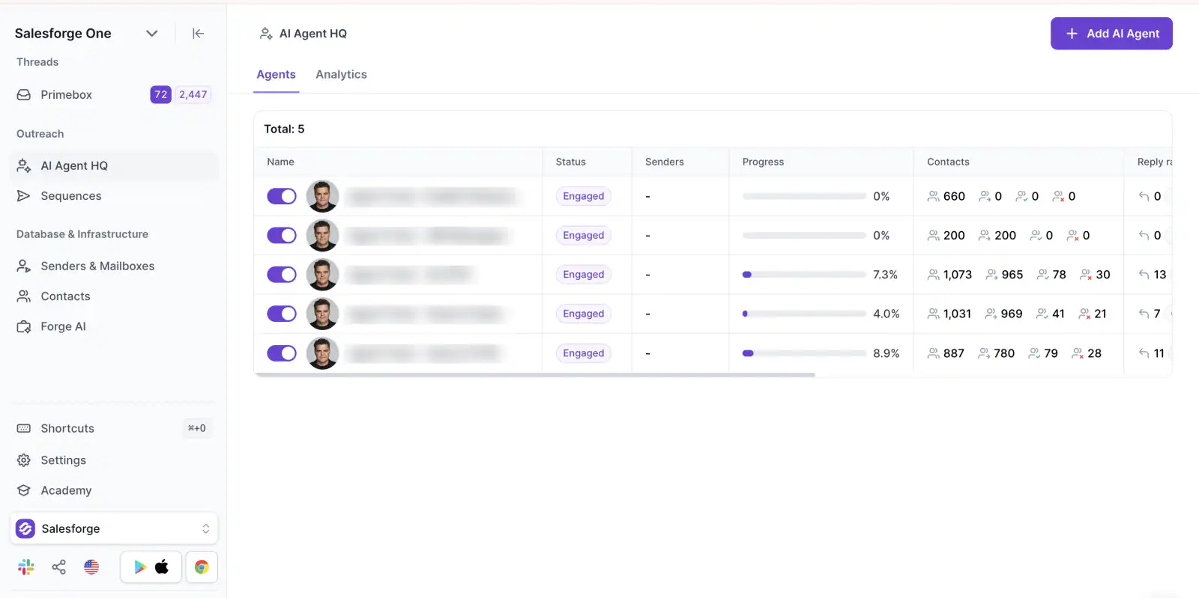
Task: Click the Progress column header
Action: pos(763,162)
